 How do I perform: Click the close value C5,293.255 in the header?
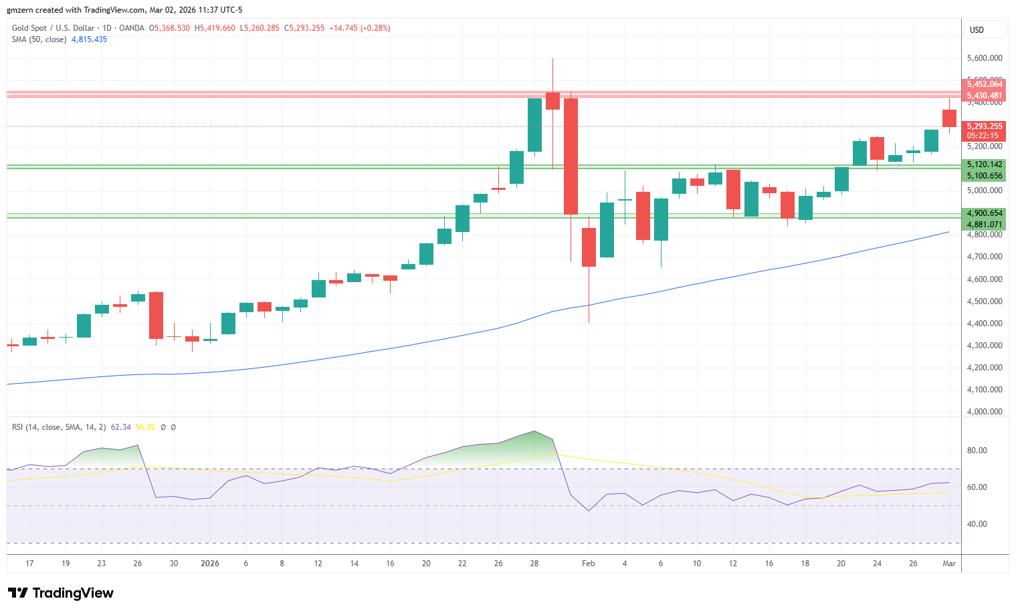coord(304,28)
